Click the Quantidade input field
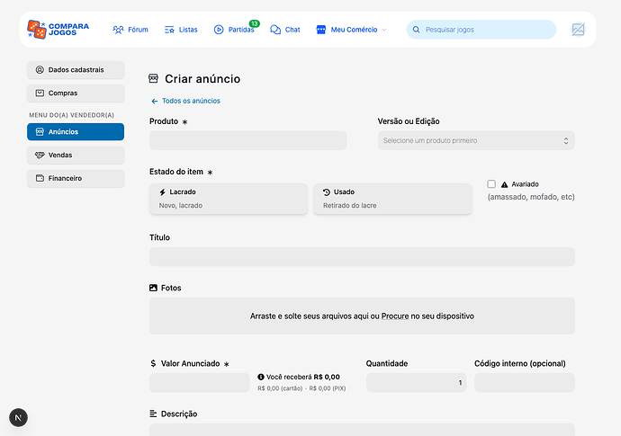The image size is (621, 436). (416, 383)
